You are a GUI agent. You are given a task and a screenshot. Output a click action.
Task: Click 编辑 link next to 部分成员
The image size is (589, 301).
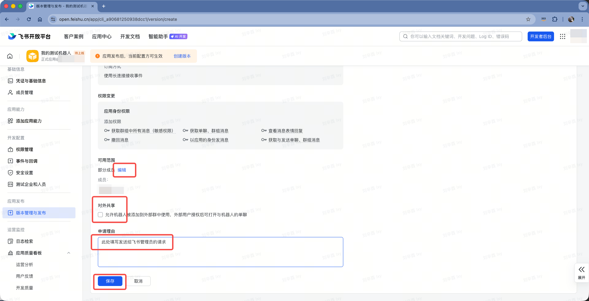point(122,170)
